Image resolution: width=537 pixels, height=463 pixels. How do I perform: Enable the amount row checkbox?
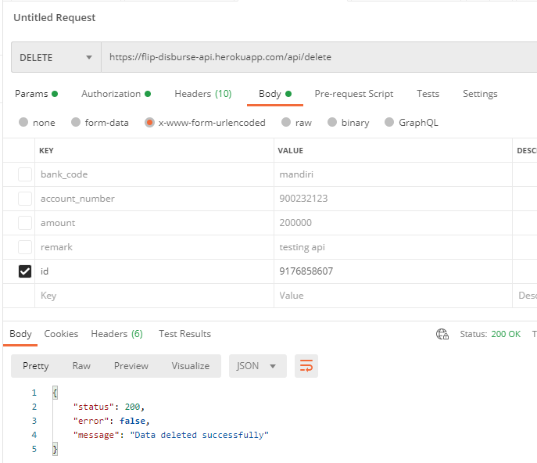25,223
